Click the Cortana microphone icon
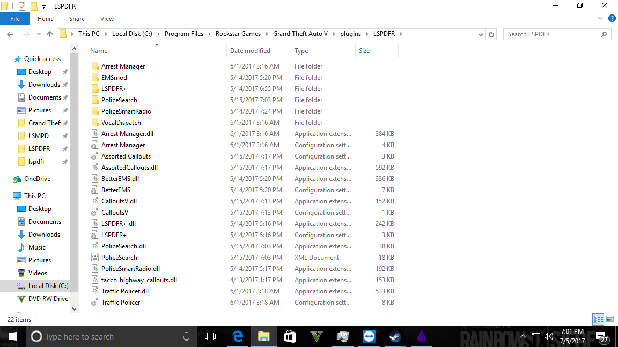 (x=187, y=336)
